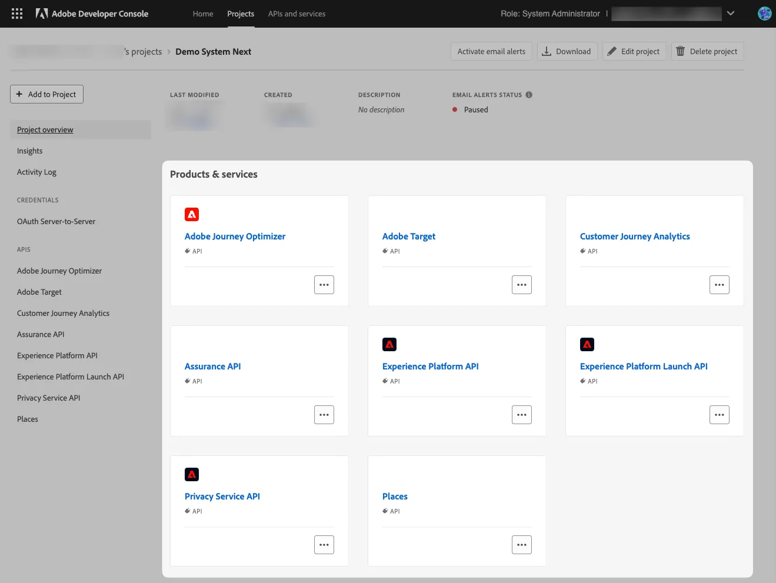776x583 pixels.
Task: Download the project
Action: pos(567,51)
